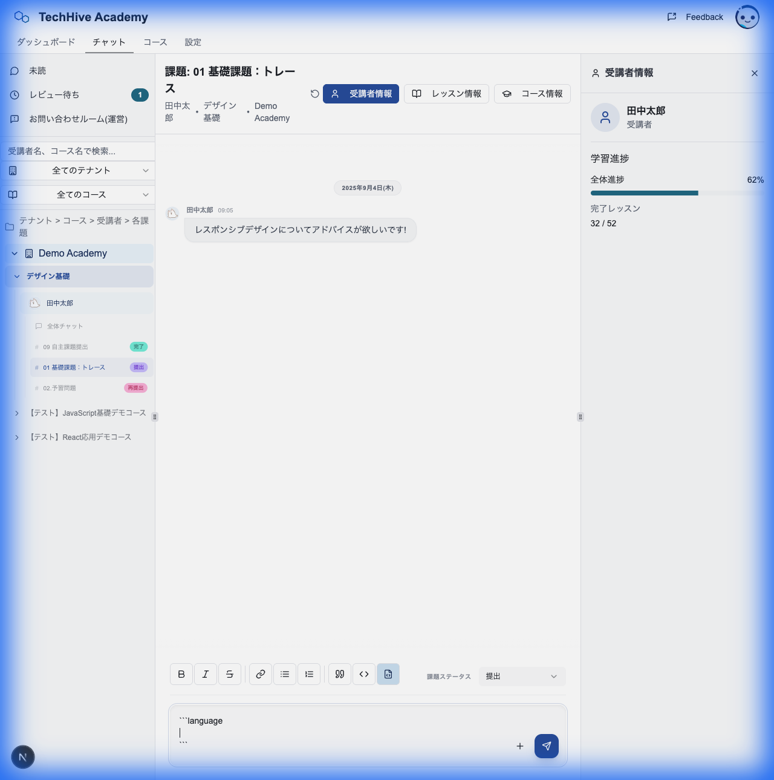Click the right panel resize handle
This screenshot has width=774, height=780.
point(580,417)
